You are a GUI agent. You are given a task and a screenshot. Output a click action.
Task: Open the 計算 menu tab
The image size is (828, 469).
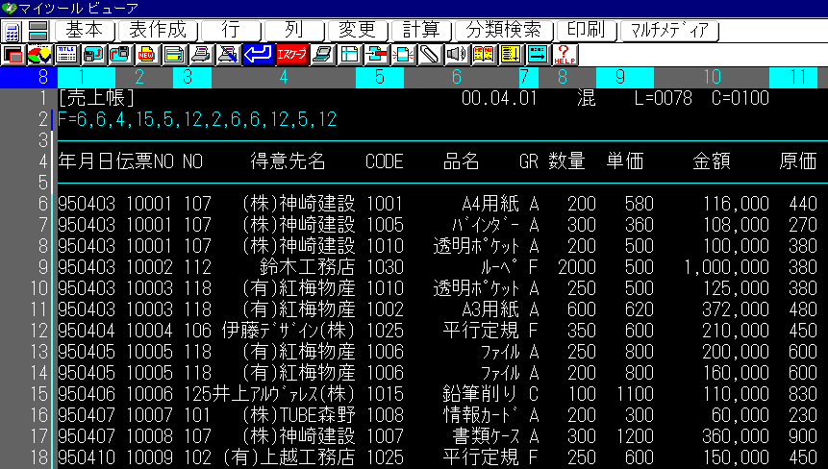(421, 31)
